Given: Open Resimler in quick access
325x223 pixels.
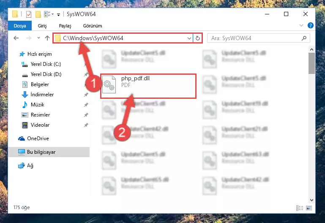Looking at the screenshot, I should [40, 115].
